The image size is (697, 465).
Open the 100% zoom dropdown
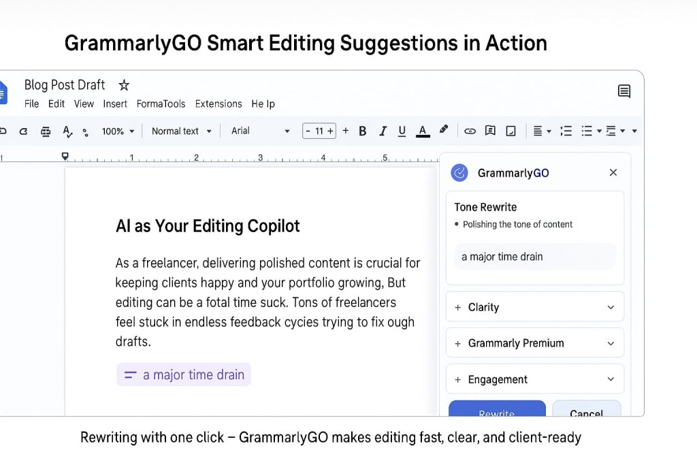click(x=118, y=131)
